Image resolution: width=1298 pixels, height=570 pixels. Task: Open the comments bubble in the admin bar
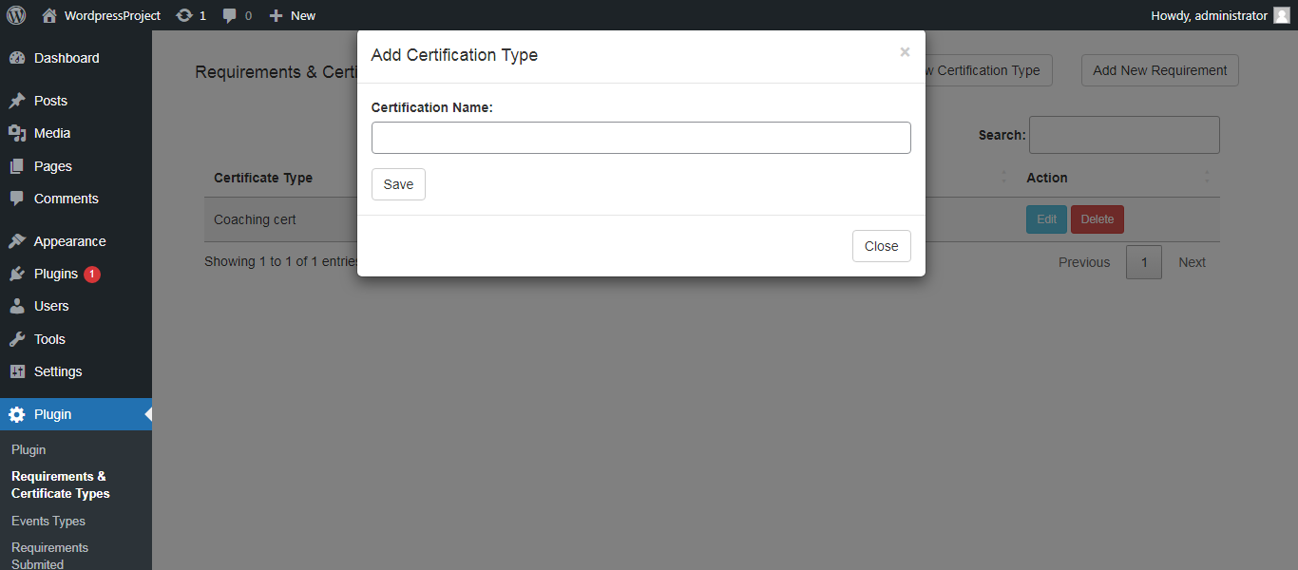click(x=229, y=14)
